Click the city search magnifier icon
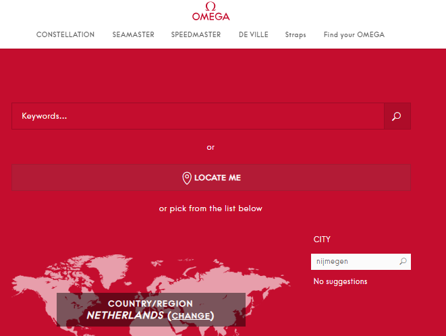 (x=403, y=261)
